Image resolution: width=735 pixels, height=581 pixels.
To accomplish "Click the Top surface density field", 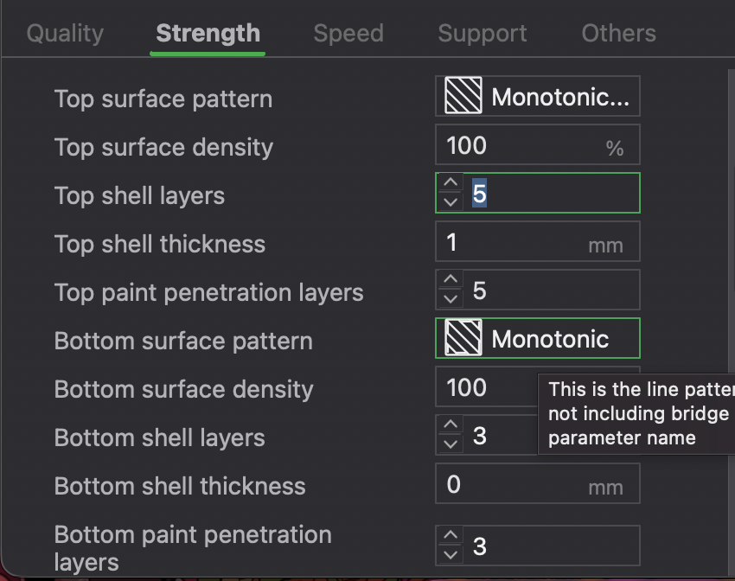I will point(519,145).
